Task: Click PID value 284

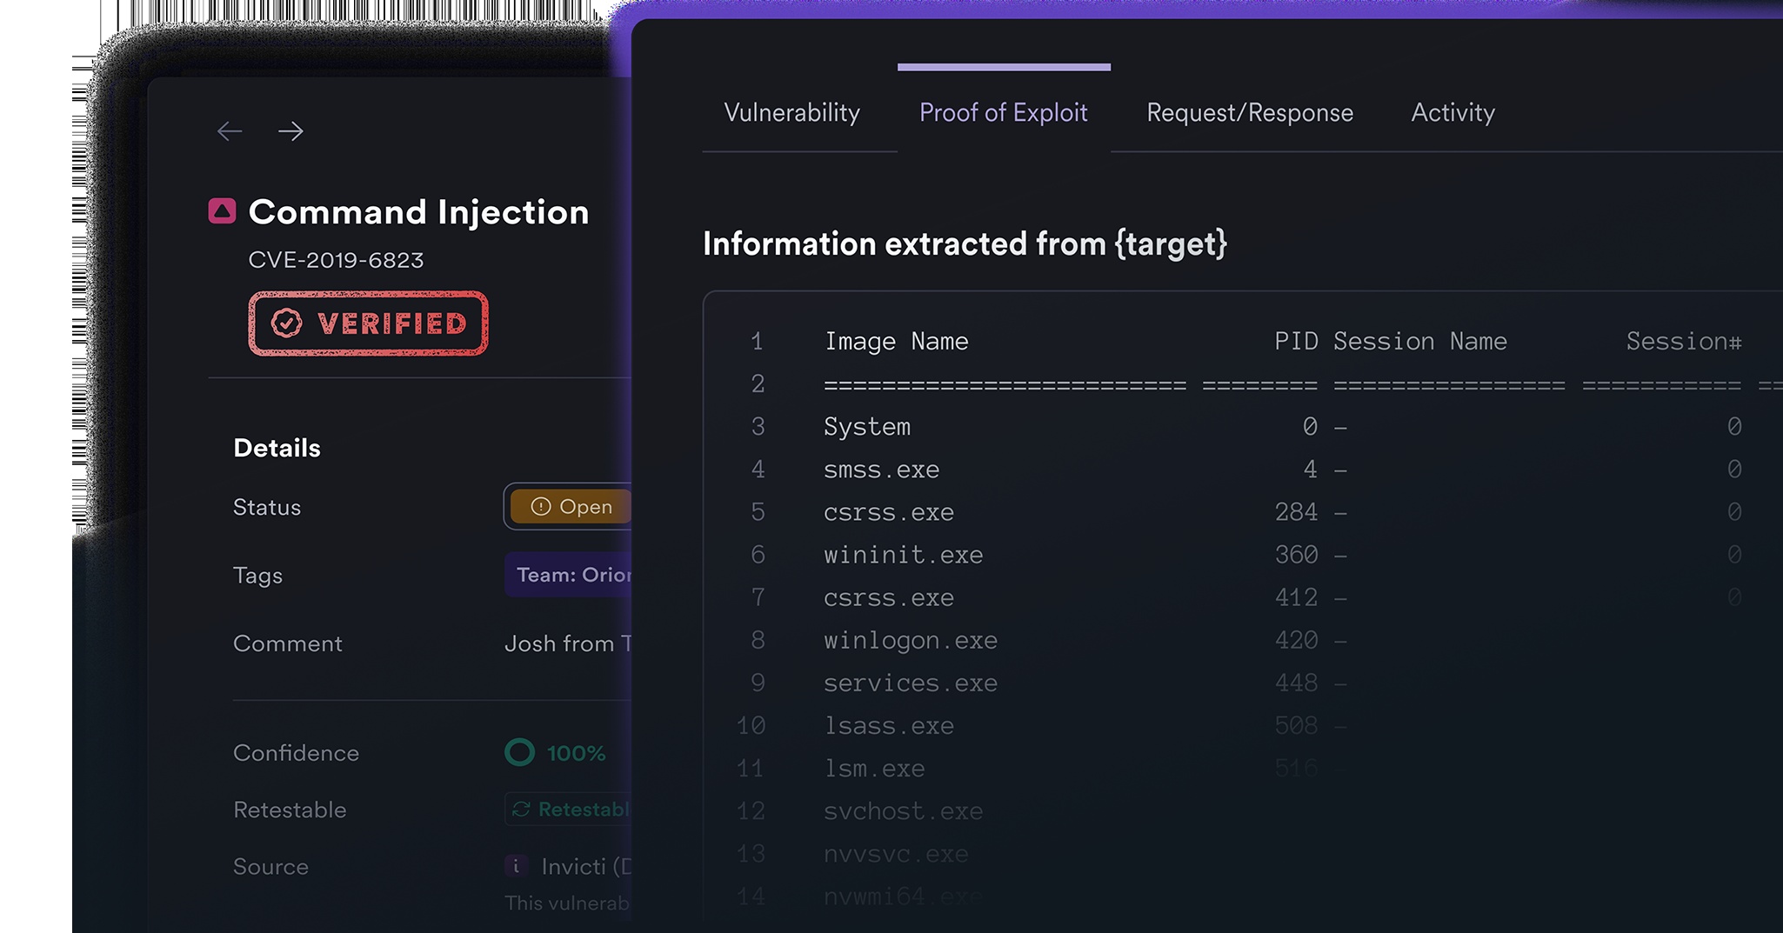Action: tap(1296, 512)
